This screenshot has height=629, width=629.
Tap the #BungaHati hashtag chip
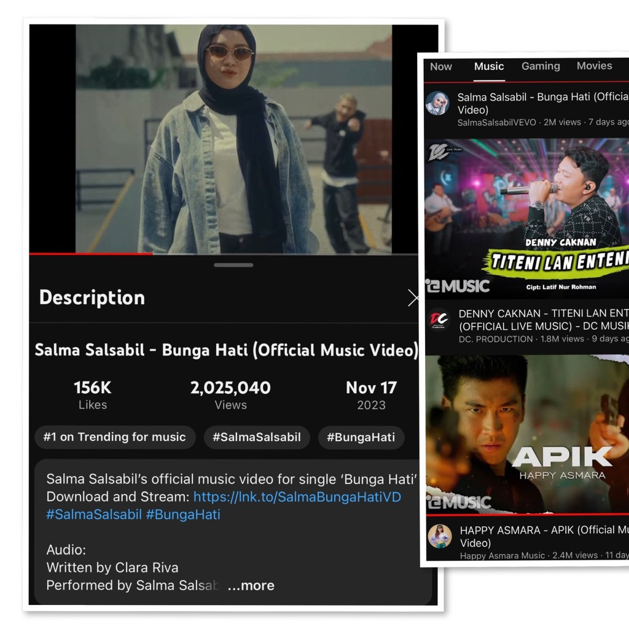pos(361,437)
